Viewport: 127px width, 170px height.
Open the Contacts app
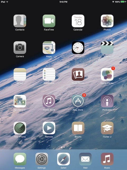[20, 21]
